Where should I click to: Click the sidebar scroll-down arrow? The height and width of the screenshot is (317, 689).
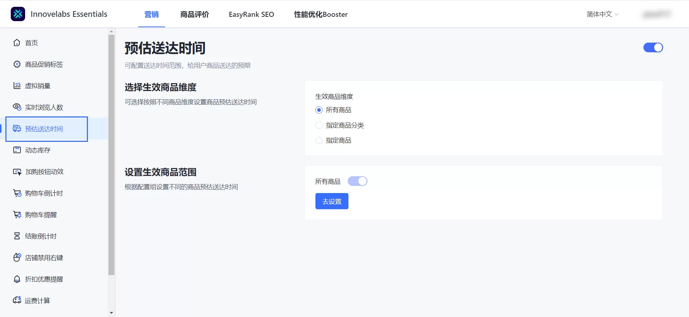point(111,313)
